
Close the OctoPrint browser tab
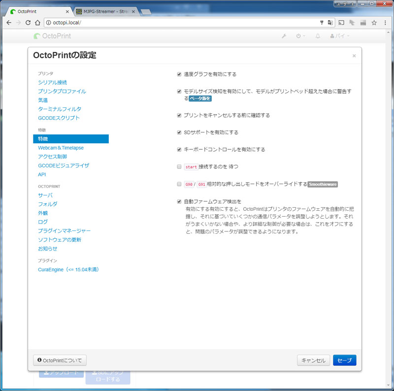(67, 11)
